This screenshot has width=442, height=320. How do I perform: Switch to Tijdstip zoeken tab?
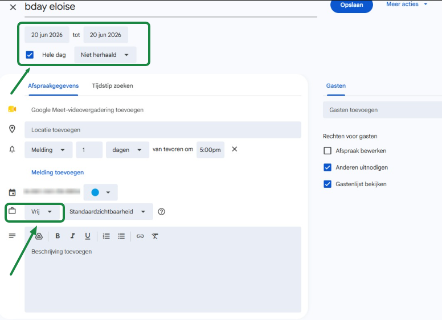[112, 86]
